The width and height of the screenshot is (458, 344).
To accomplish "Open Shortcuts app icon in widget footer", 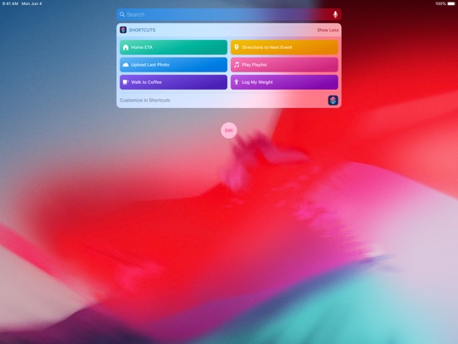I will click(333, 100).
